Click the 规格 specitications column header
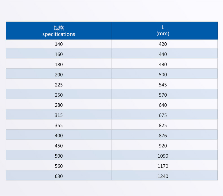The height and width of the screenshot is (196, 223). [x=59, y=31]
